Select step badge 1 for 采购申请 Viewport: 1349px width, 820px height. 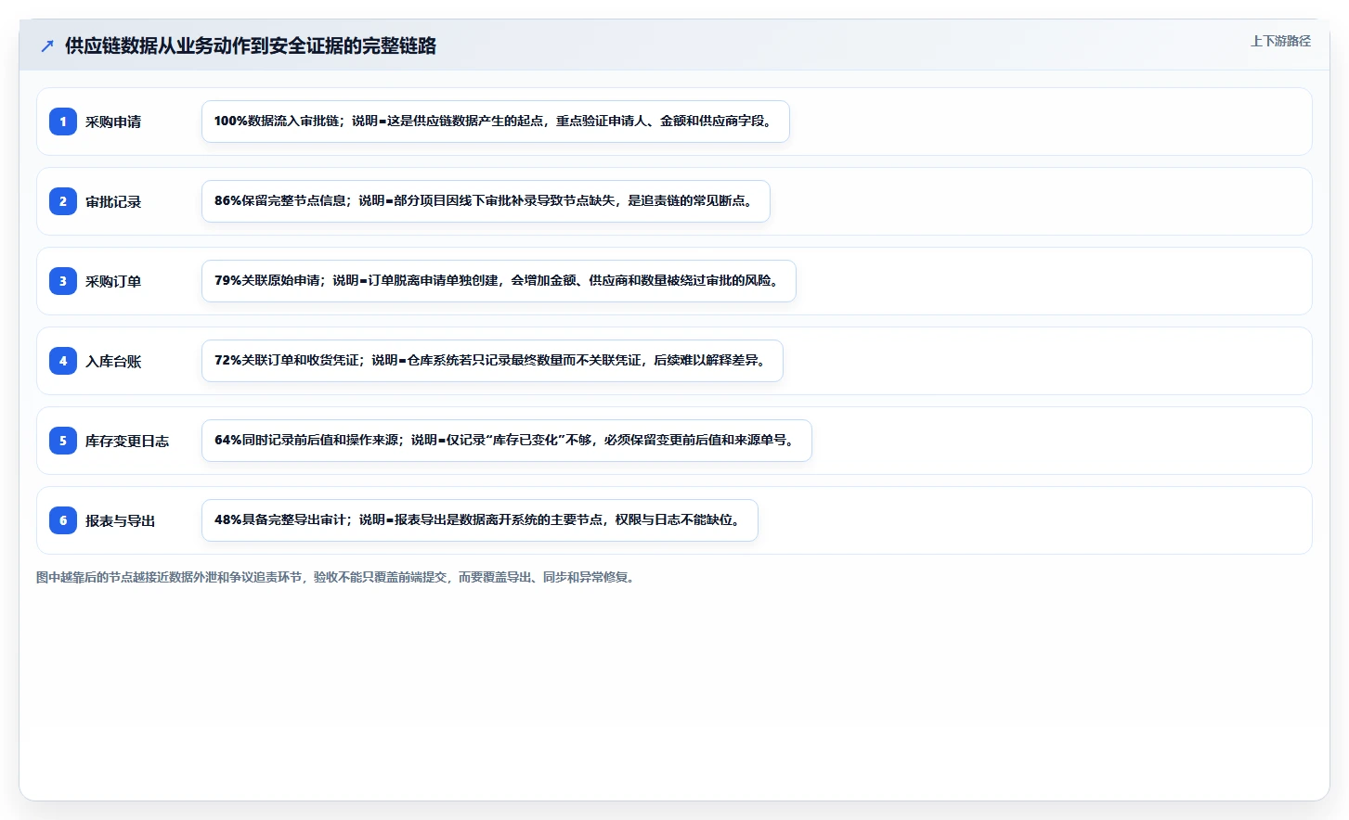(x=63, y=122)
